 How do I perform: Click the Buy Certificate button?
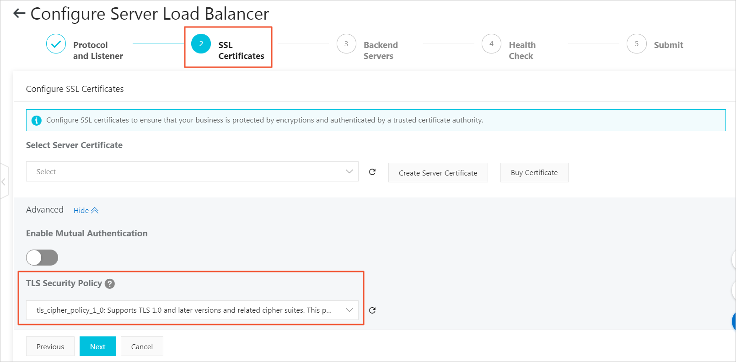pyautogui.click(x=534, y=173)
